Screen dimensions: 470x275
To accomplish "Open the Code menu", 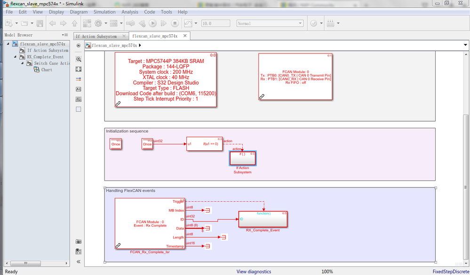I will [149, 12].
